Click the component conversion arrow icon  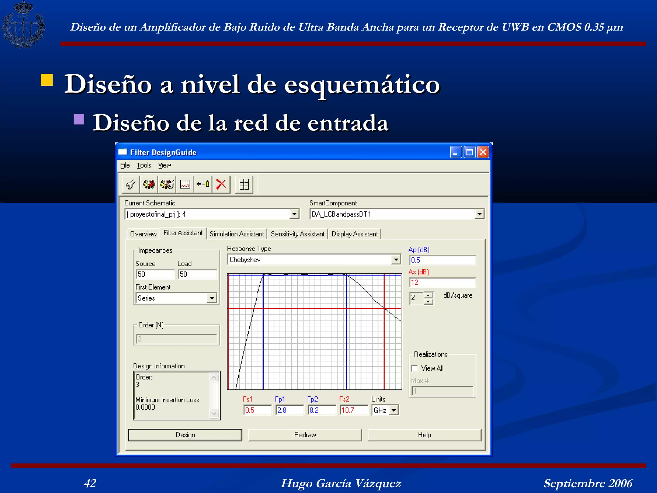point(203,185)
